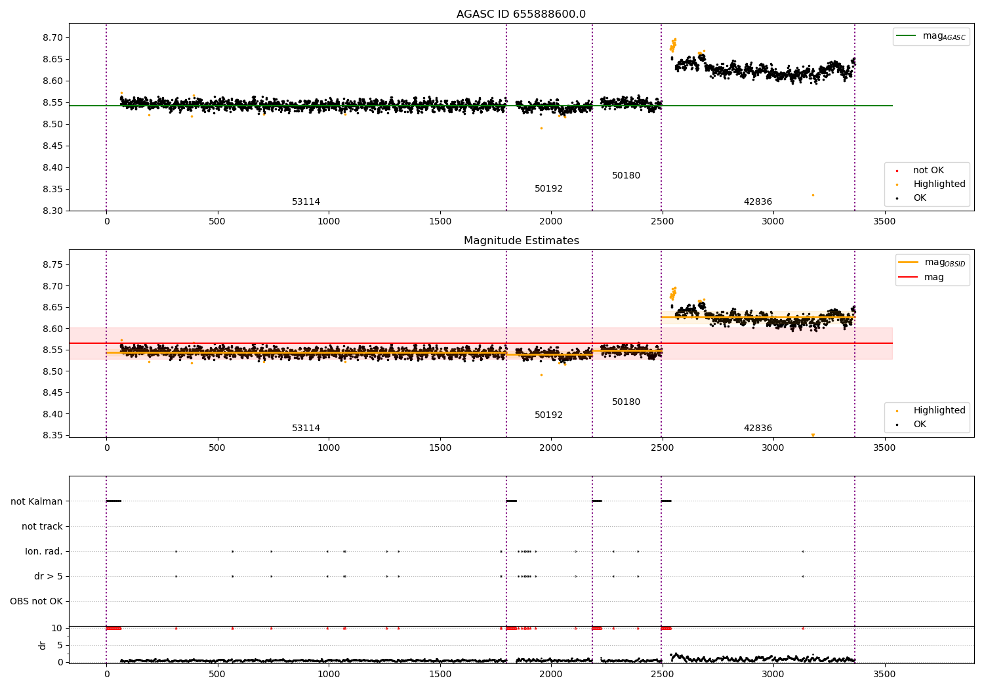
Task: Click label '50192' in middle plot
Action: 548,415
